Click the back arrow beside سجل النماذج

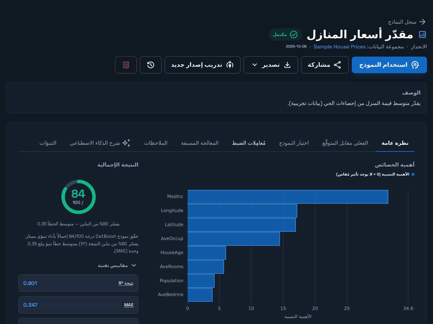coord(423,22)
